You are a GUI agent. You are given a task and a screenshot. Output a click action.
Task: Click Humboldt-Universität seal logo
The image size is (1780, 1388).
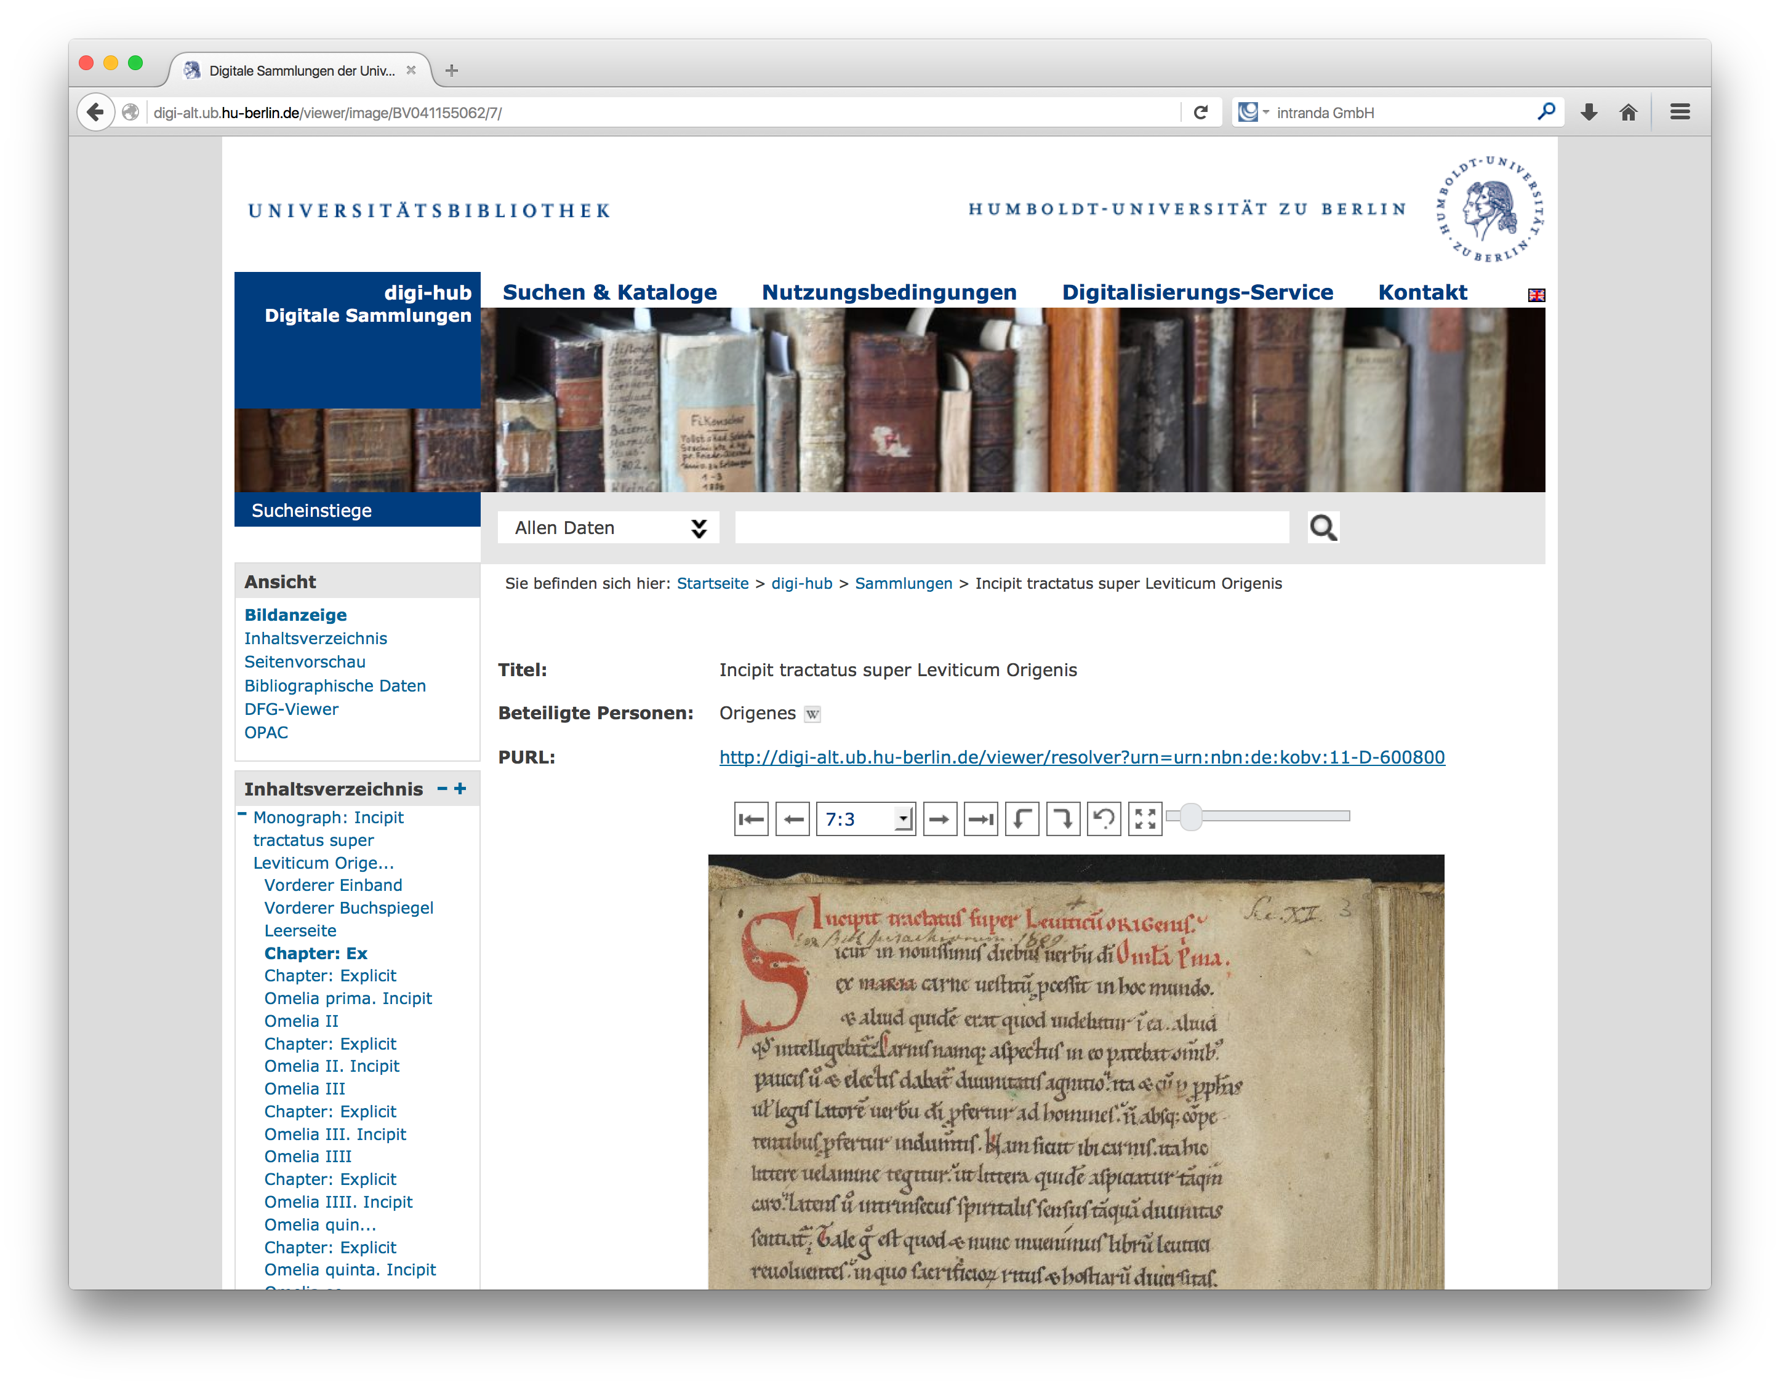click(x=1490, y=209)
